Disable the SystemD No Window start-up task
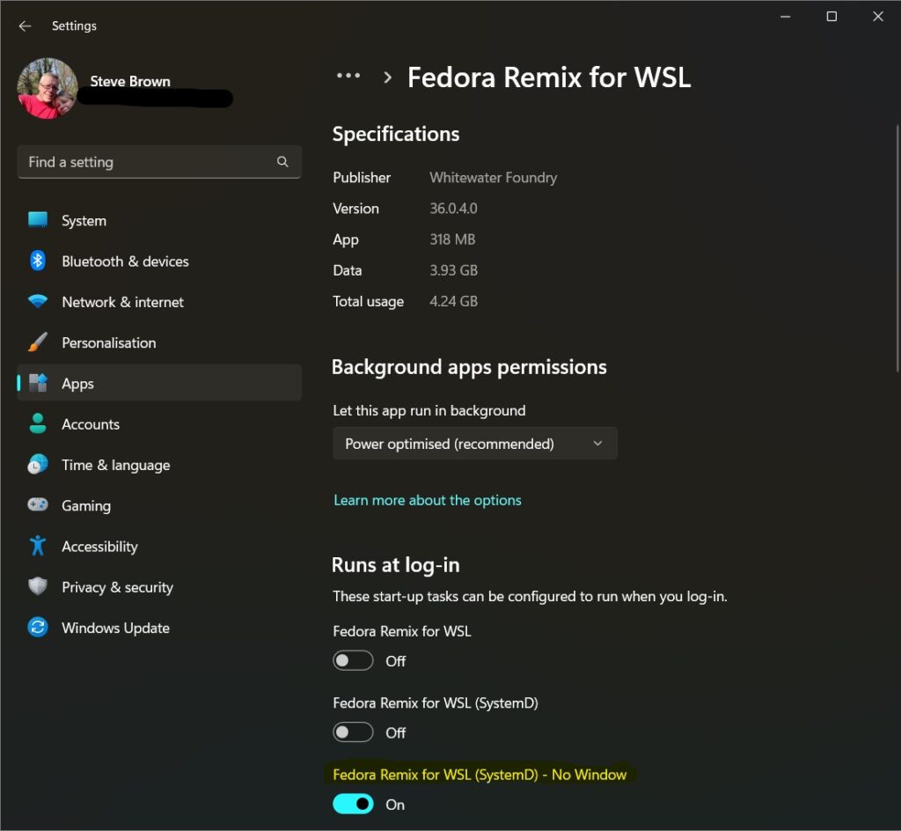 [x=353, y=804]
